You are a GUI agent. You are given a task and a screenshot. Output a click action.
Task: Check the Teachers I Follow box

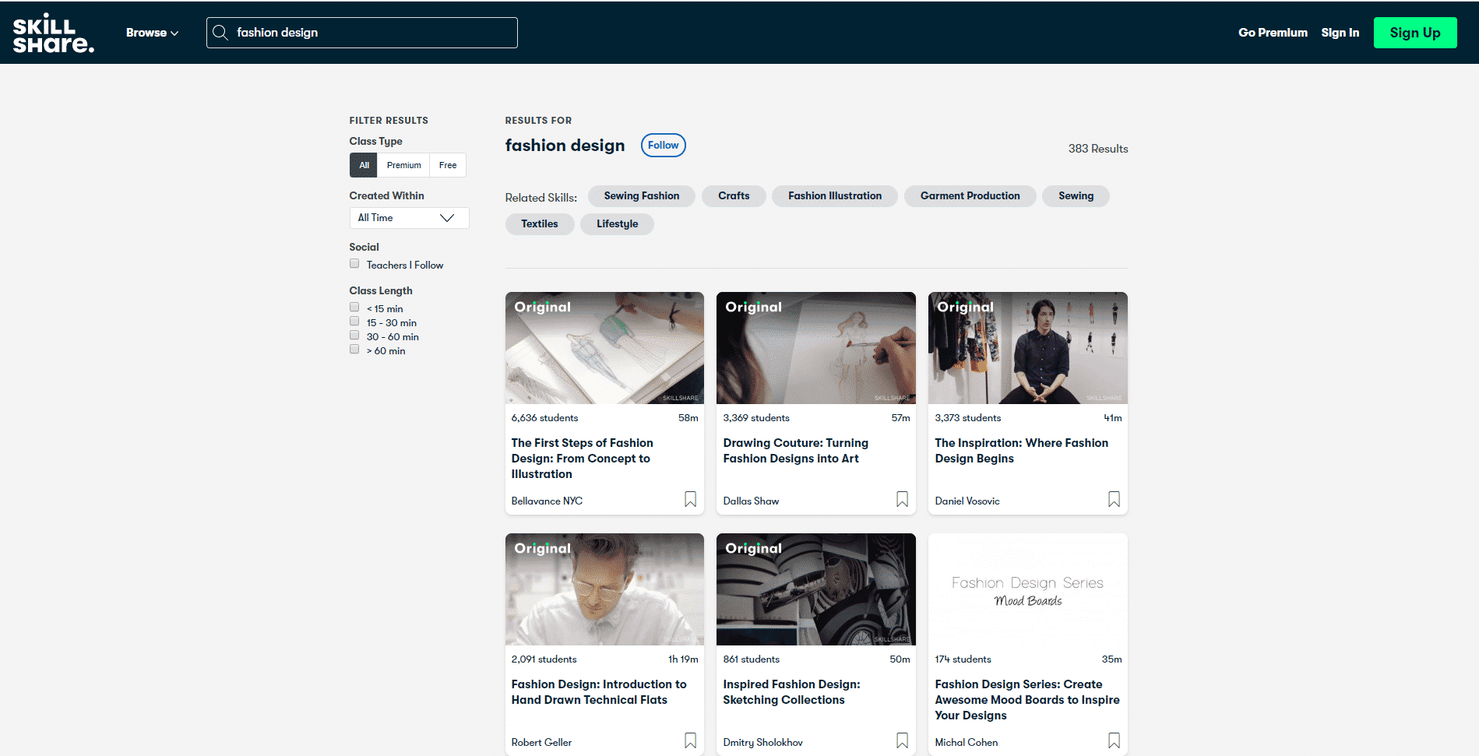click(x=354, y=264)
